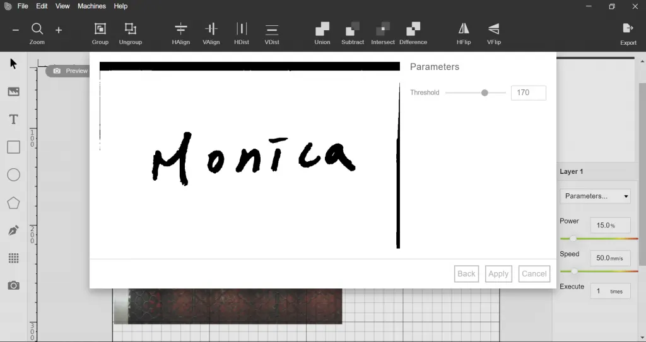646x342 pixels.
Task: Open the Machines menu
Action: 91,6
